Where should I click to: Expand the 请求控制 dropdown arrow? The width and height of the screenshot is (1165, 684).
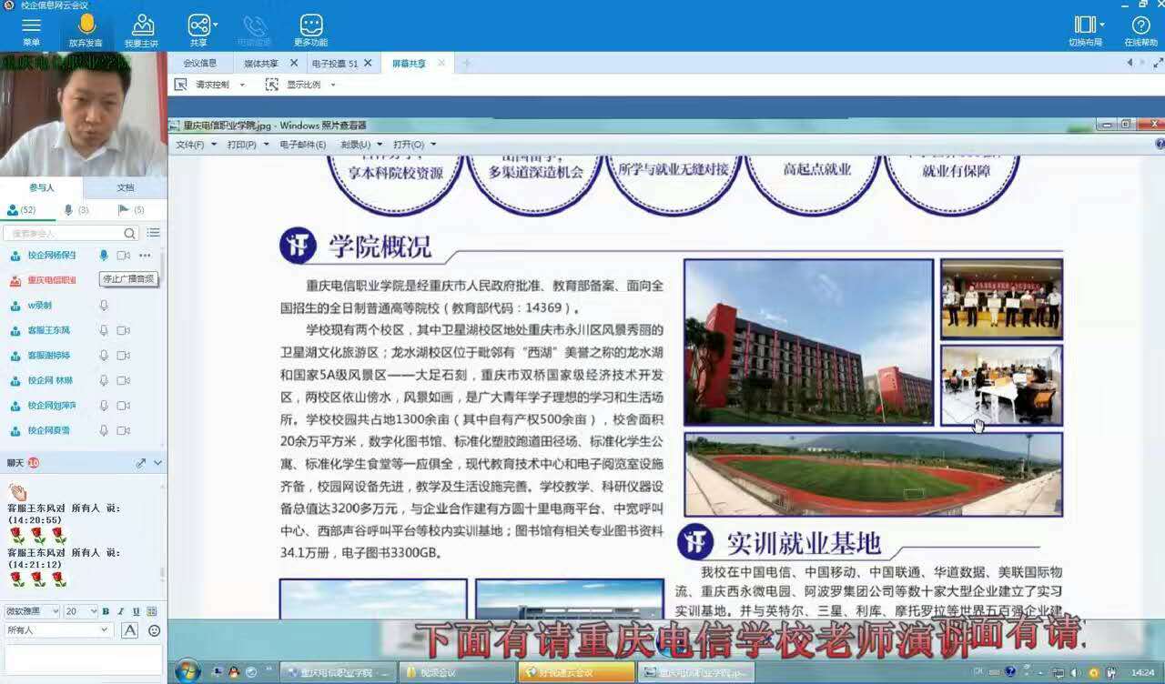click(242, 85)
